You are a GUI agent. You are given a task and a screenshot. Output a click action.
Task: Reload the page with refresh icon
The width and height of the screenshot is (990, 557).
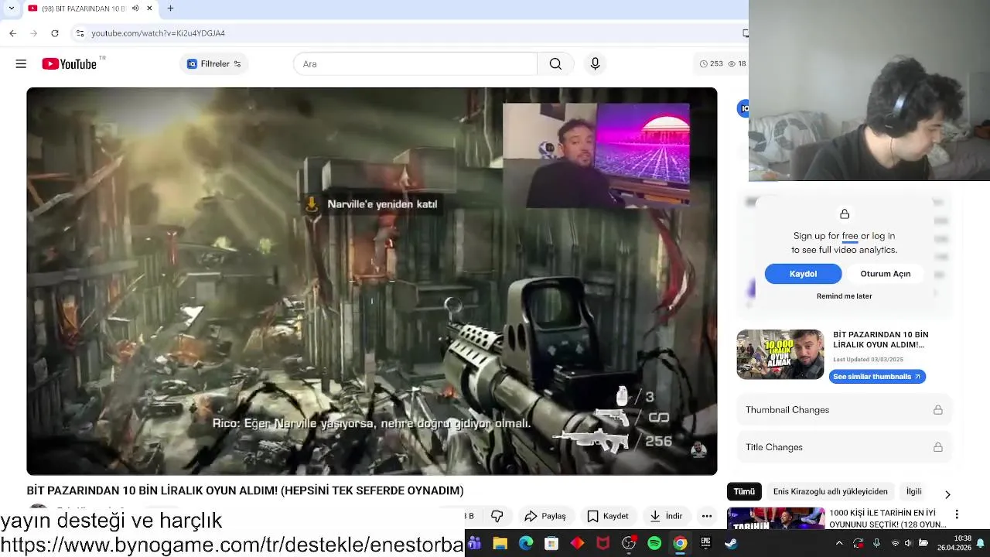(55, 33)
